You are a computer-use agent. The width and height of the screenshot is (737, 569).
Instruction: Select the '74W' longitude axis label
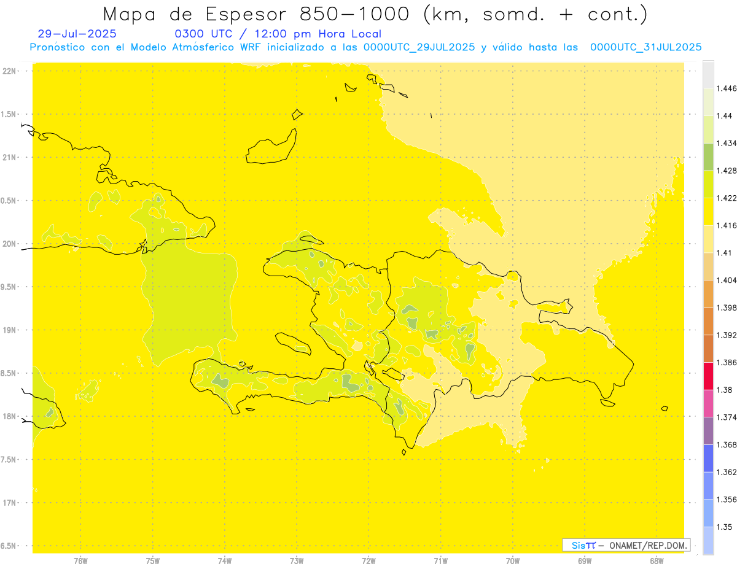point(225,560)
